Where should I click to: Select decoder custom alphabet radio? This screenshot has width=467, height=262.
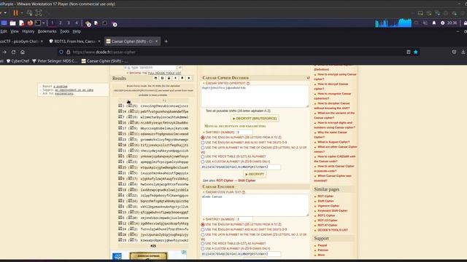[x=203, y=162]
